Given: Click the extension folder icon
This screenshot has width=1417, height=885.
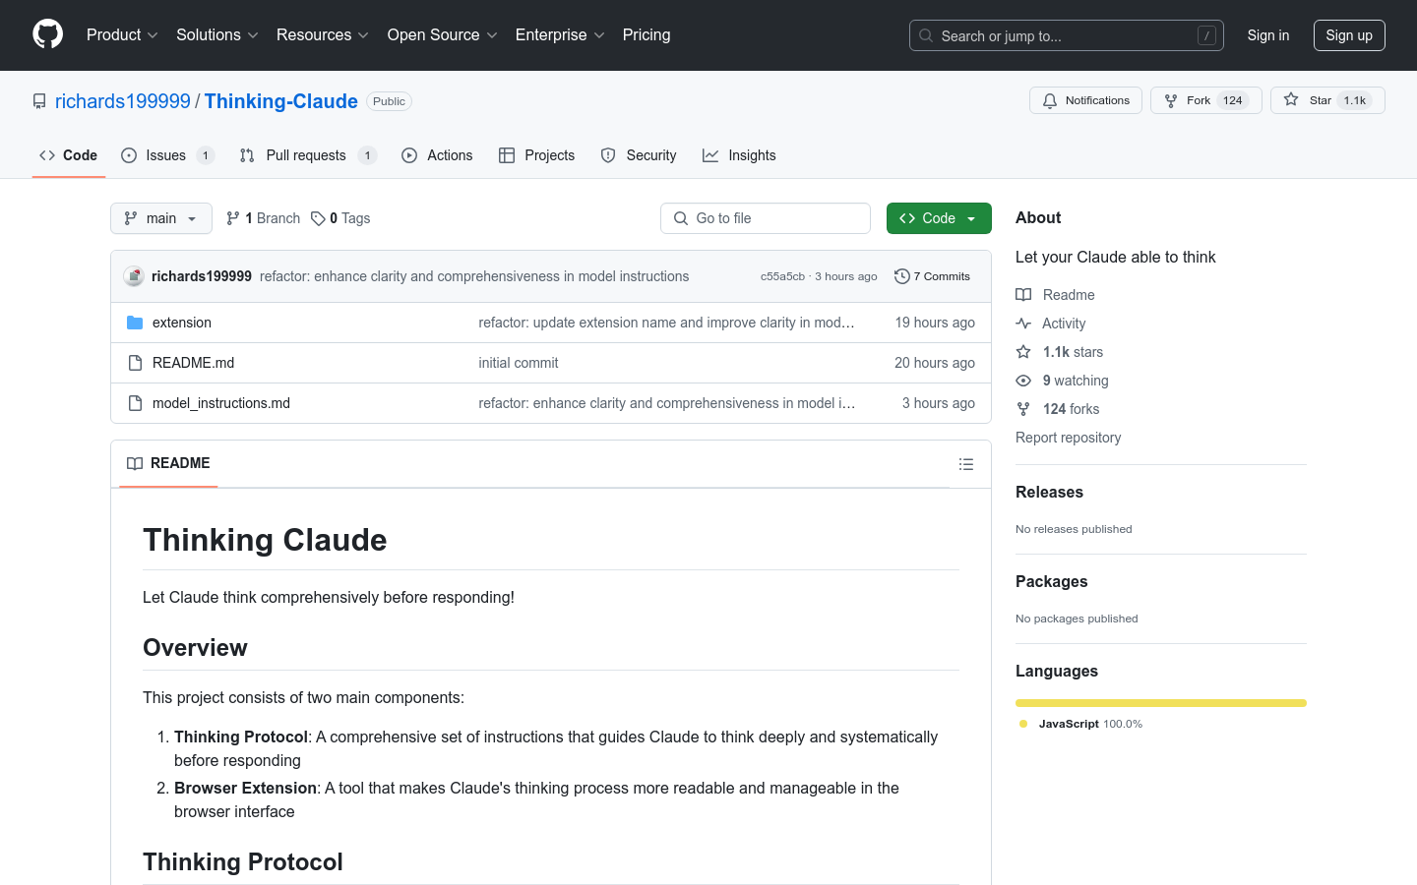Looking at the screenshot, I should tap(135, 323).
